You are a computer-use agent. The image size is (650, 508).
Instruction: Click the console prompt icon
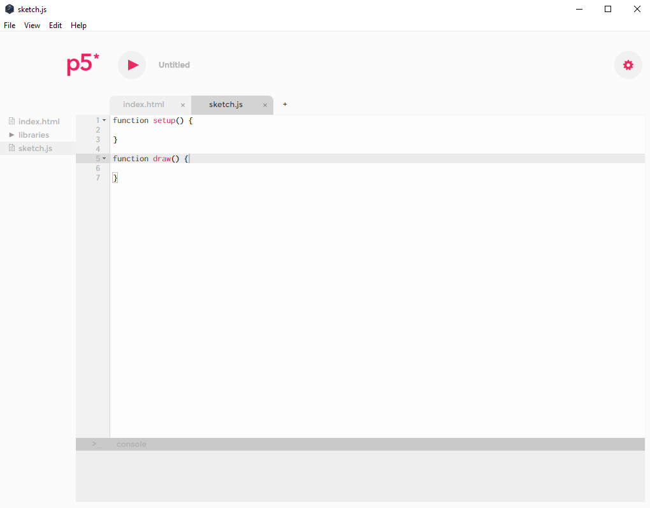point(96,444)
